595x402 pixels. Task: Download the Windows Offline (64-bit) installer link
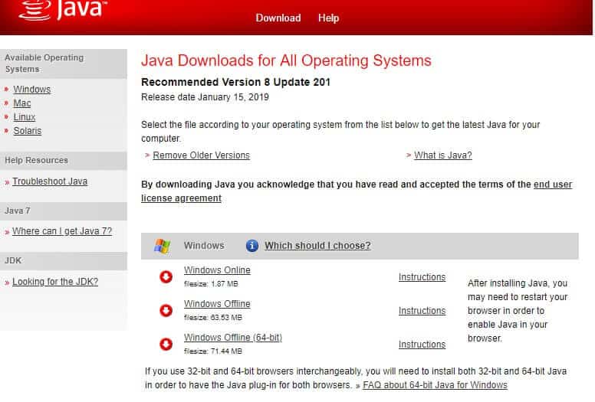pos(233,337)
